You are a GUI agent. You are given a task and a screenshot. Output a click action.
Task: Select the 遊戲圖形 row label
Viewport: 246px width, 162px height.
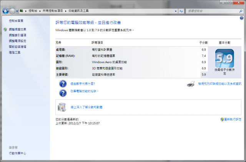click(x=62, y=68)
